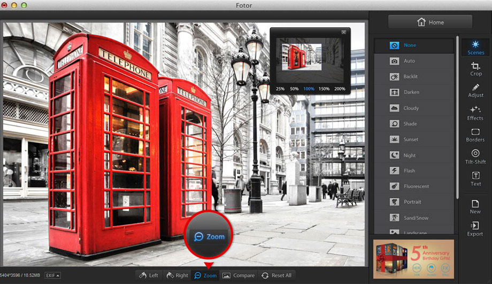Image resolution: width=492 pixels, height=284 pixels.
Task: Click Reset All button
Action: point(276,275)
